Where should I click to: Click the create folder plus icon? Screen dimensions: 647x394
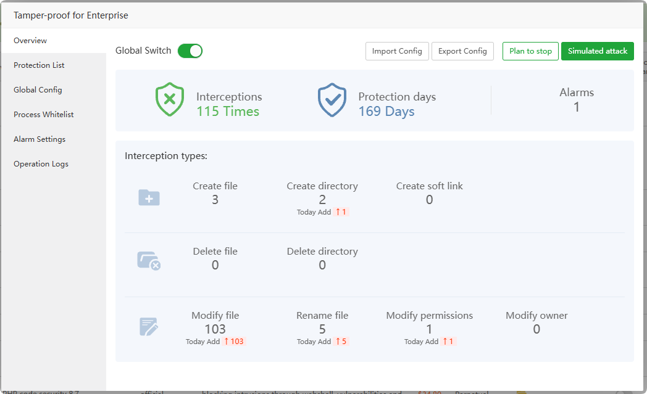coord(149,197)
